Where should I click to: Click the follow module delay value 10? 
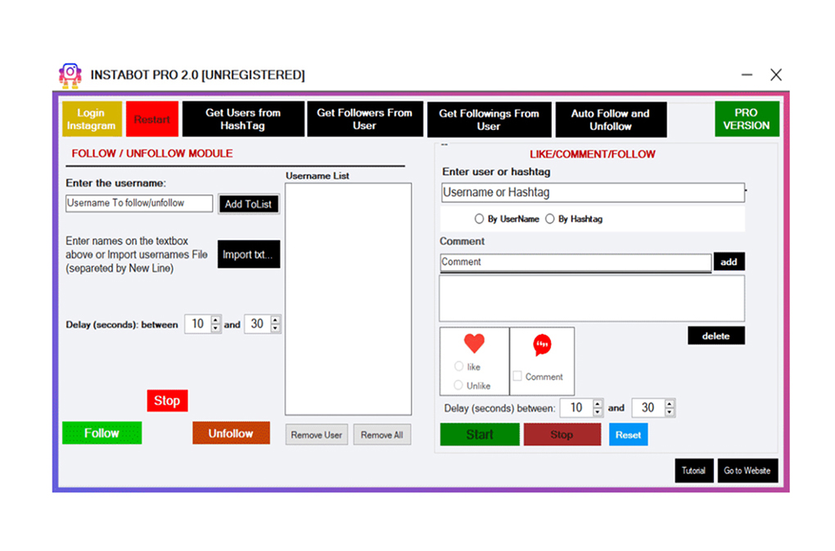click(198, 323)
